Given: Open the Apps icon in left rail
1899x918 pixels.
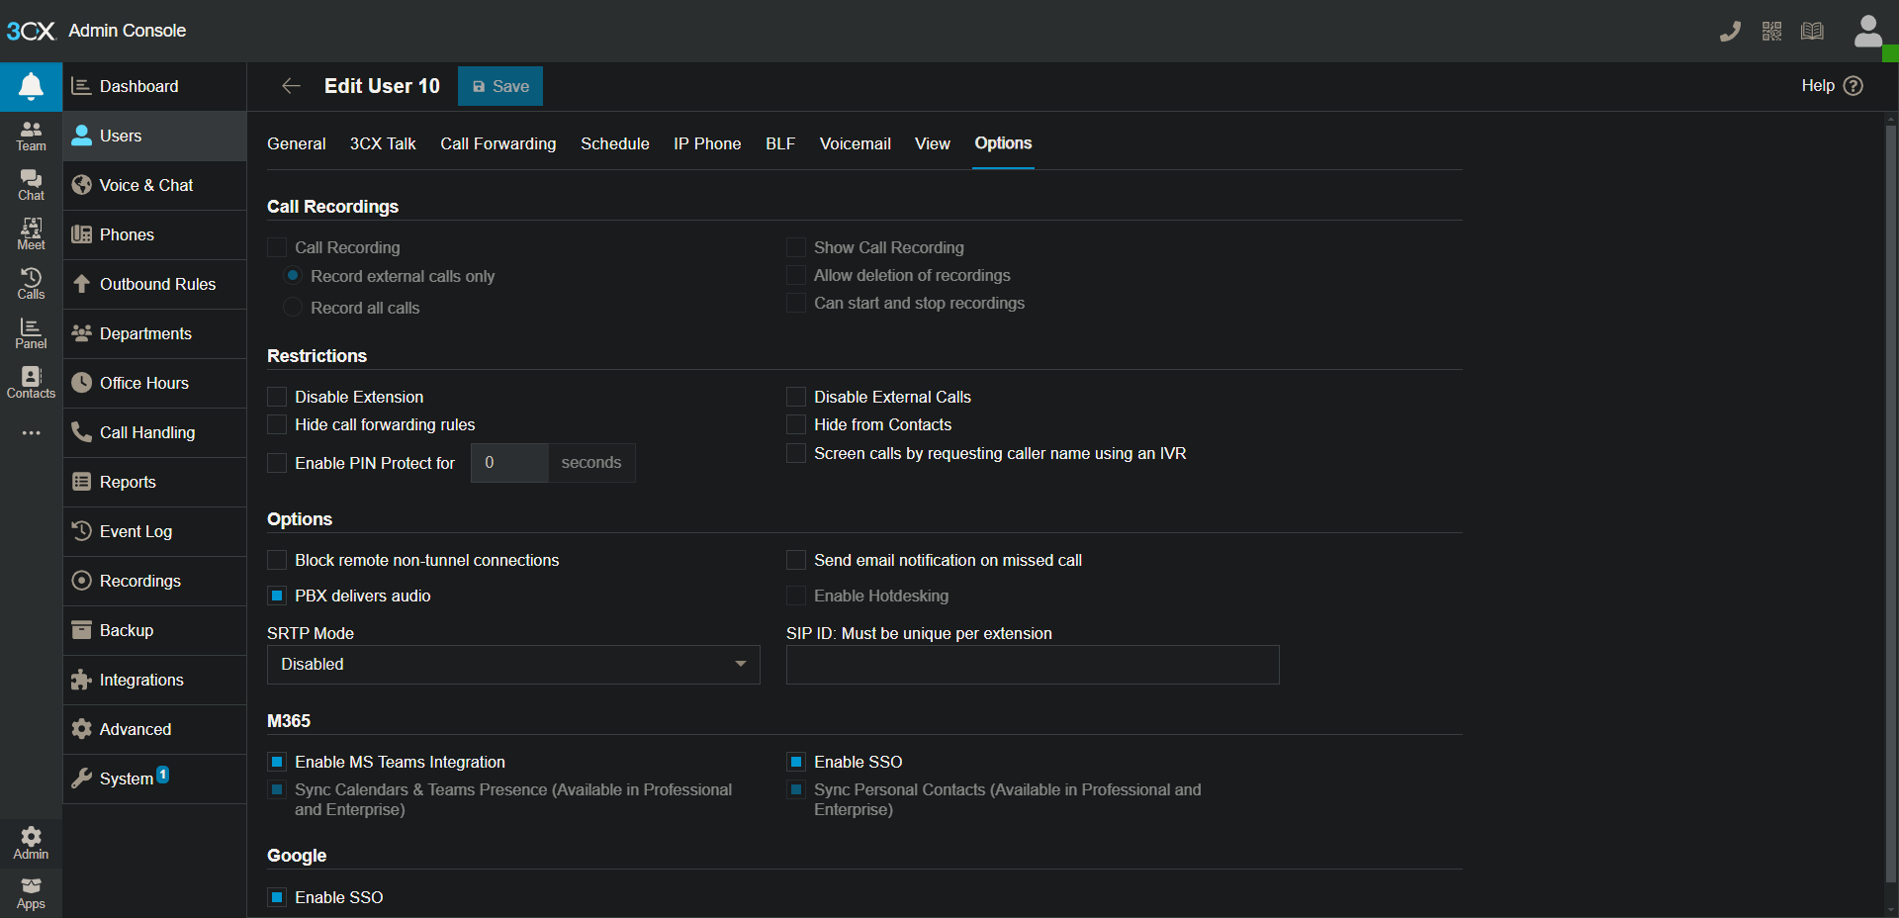Looking at the screenshot, I should (x=31, y=893).
